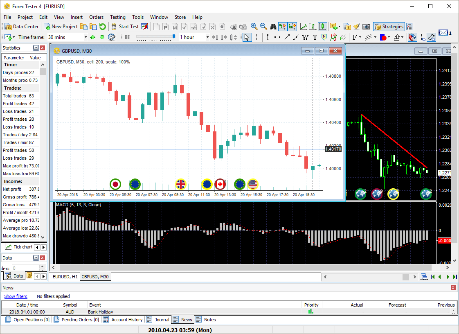
Task: Open the Journal tab
Action: click(x=158, y=320)
